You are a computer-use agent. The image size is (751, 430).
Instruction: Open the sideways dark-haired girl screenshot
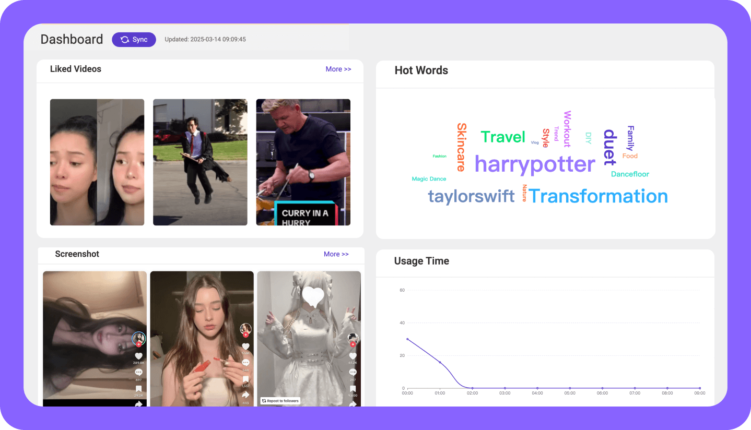(x=95, y=339)
